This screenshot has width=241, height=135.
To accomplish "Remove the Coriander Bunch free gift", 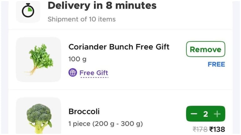I will pos(205,49).
